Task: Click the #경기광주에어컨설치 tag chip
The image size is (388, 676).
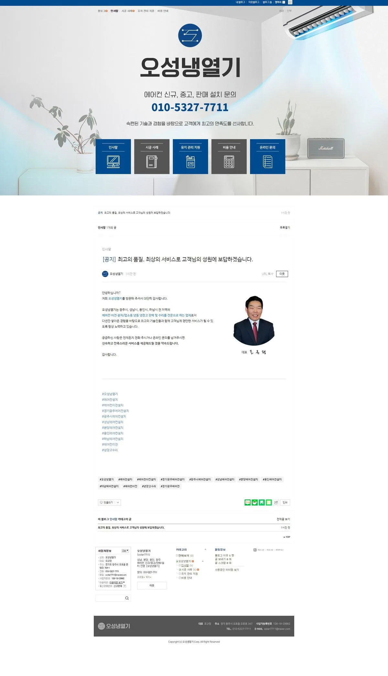Action: coord(172,479)
